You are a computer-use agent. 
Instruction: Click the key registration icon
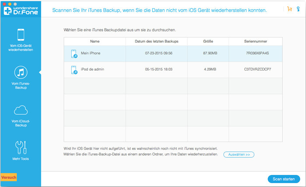tap(298, 9)
